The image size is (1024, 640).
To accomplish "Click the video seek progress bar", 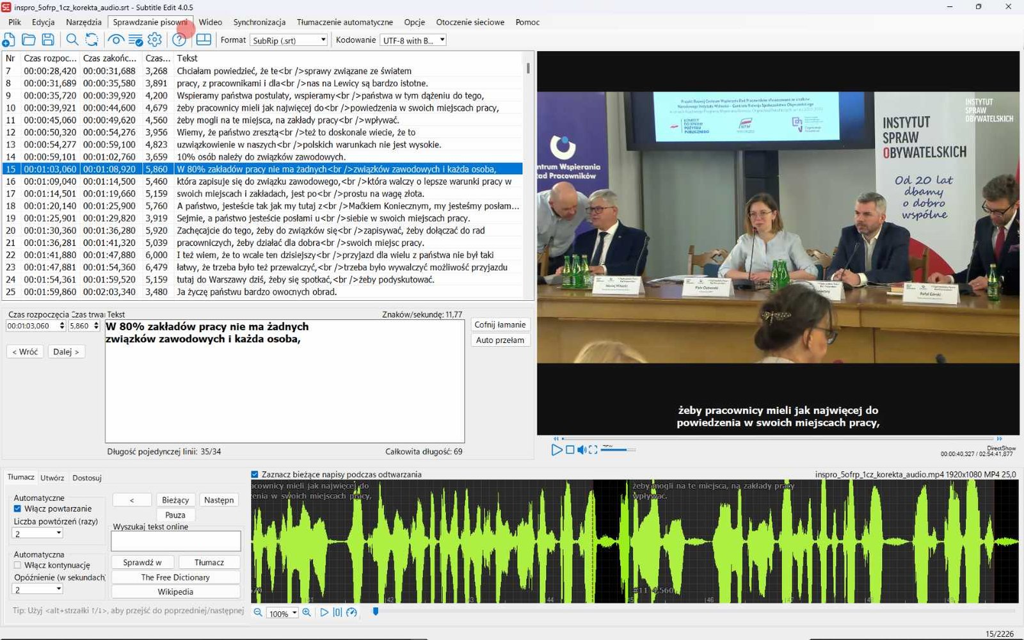I will pos(778,438).
